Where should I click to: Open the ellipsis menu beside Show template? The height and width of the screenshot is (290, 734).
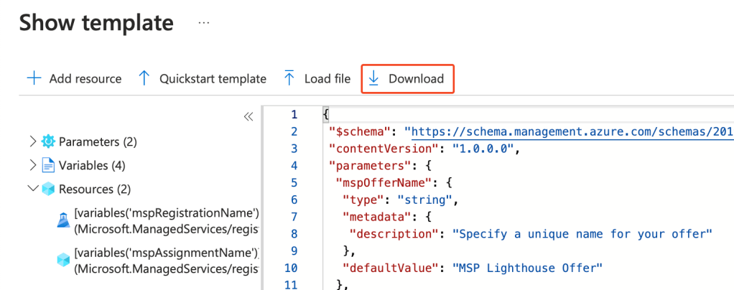(x=204, y=23)
